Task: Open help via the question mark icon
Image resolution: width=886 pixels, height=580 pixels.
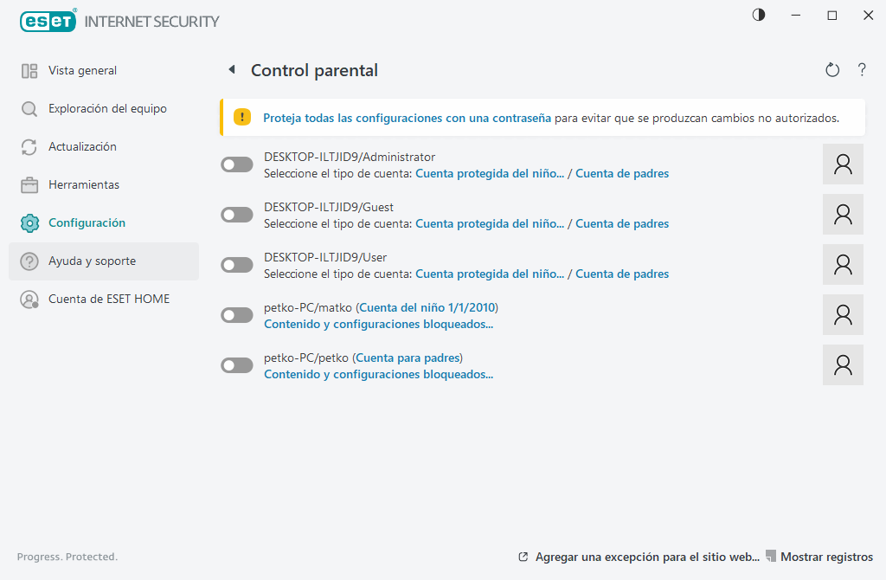Action: (862, 70)
